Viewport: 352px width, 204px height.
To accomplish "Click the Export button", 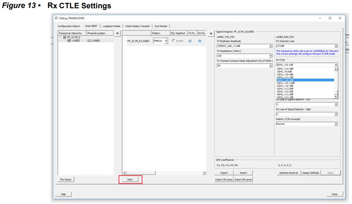I will coord(224,173).
